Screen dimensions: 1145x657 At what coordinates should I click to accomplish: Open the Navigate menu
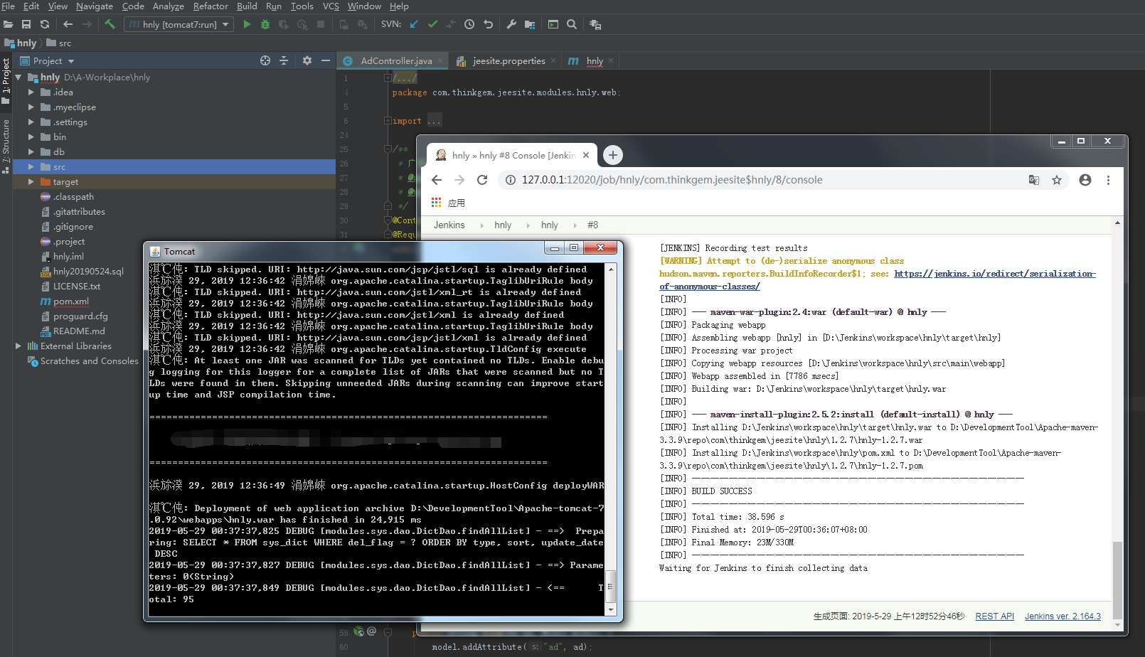[95, 6]
